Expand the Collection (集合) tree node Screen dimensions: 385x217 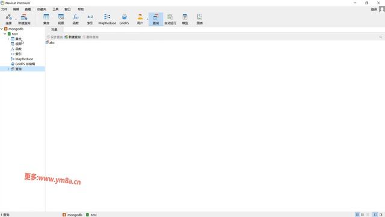[8, 39]
